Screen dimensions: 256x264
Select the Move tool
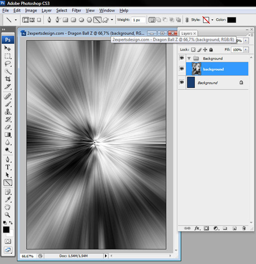point(8,48)
